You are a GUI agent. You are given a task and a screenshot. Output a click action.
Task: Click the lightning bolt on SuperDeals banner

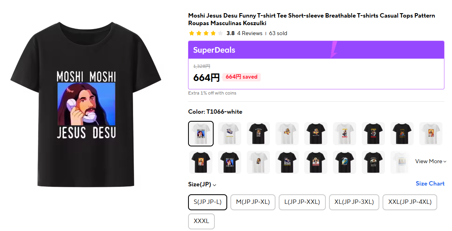[334, 50]
